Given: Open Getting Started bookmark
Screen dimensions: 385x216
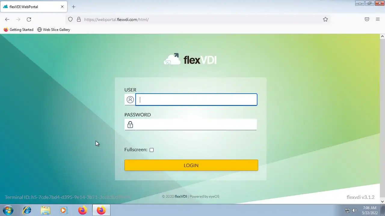Looking at the screenshot, I should click(18, 30).
